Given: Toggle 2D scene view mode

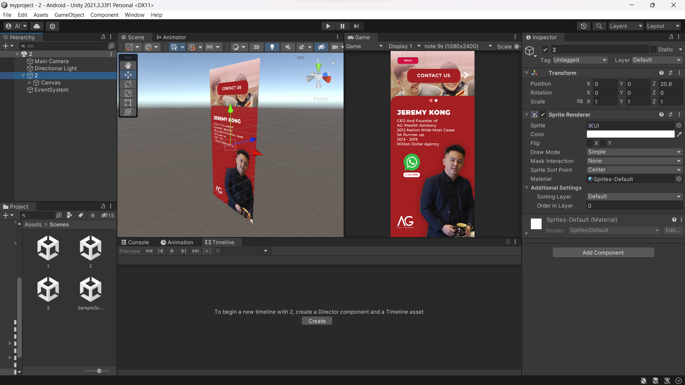Looking at the screenshot, I should 257,47.
